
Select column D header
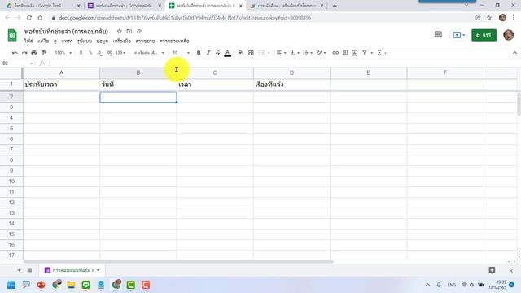pos(291,72)
